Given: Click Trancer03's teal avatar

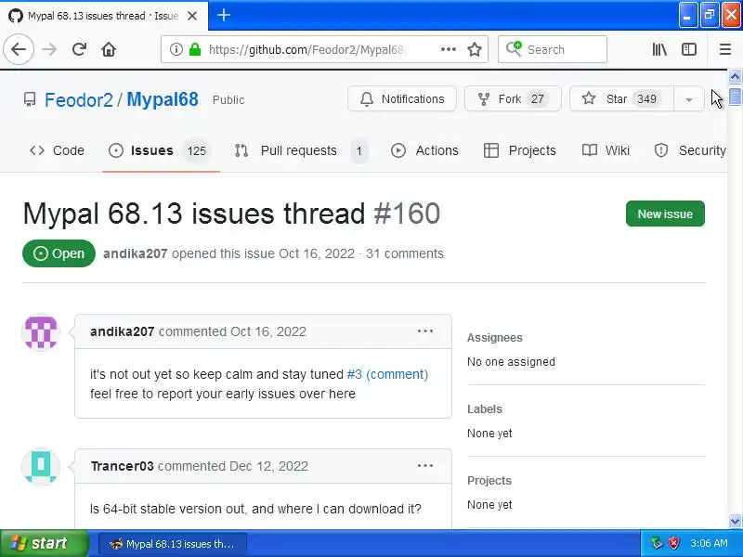Looking at the screenshot, I should coord(41,467).
